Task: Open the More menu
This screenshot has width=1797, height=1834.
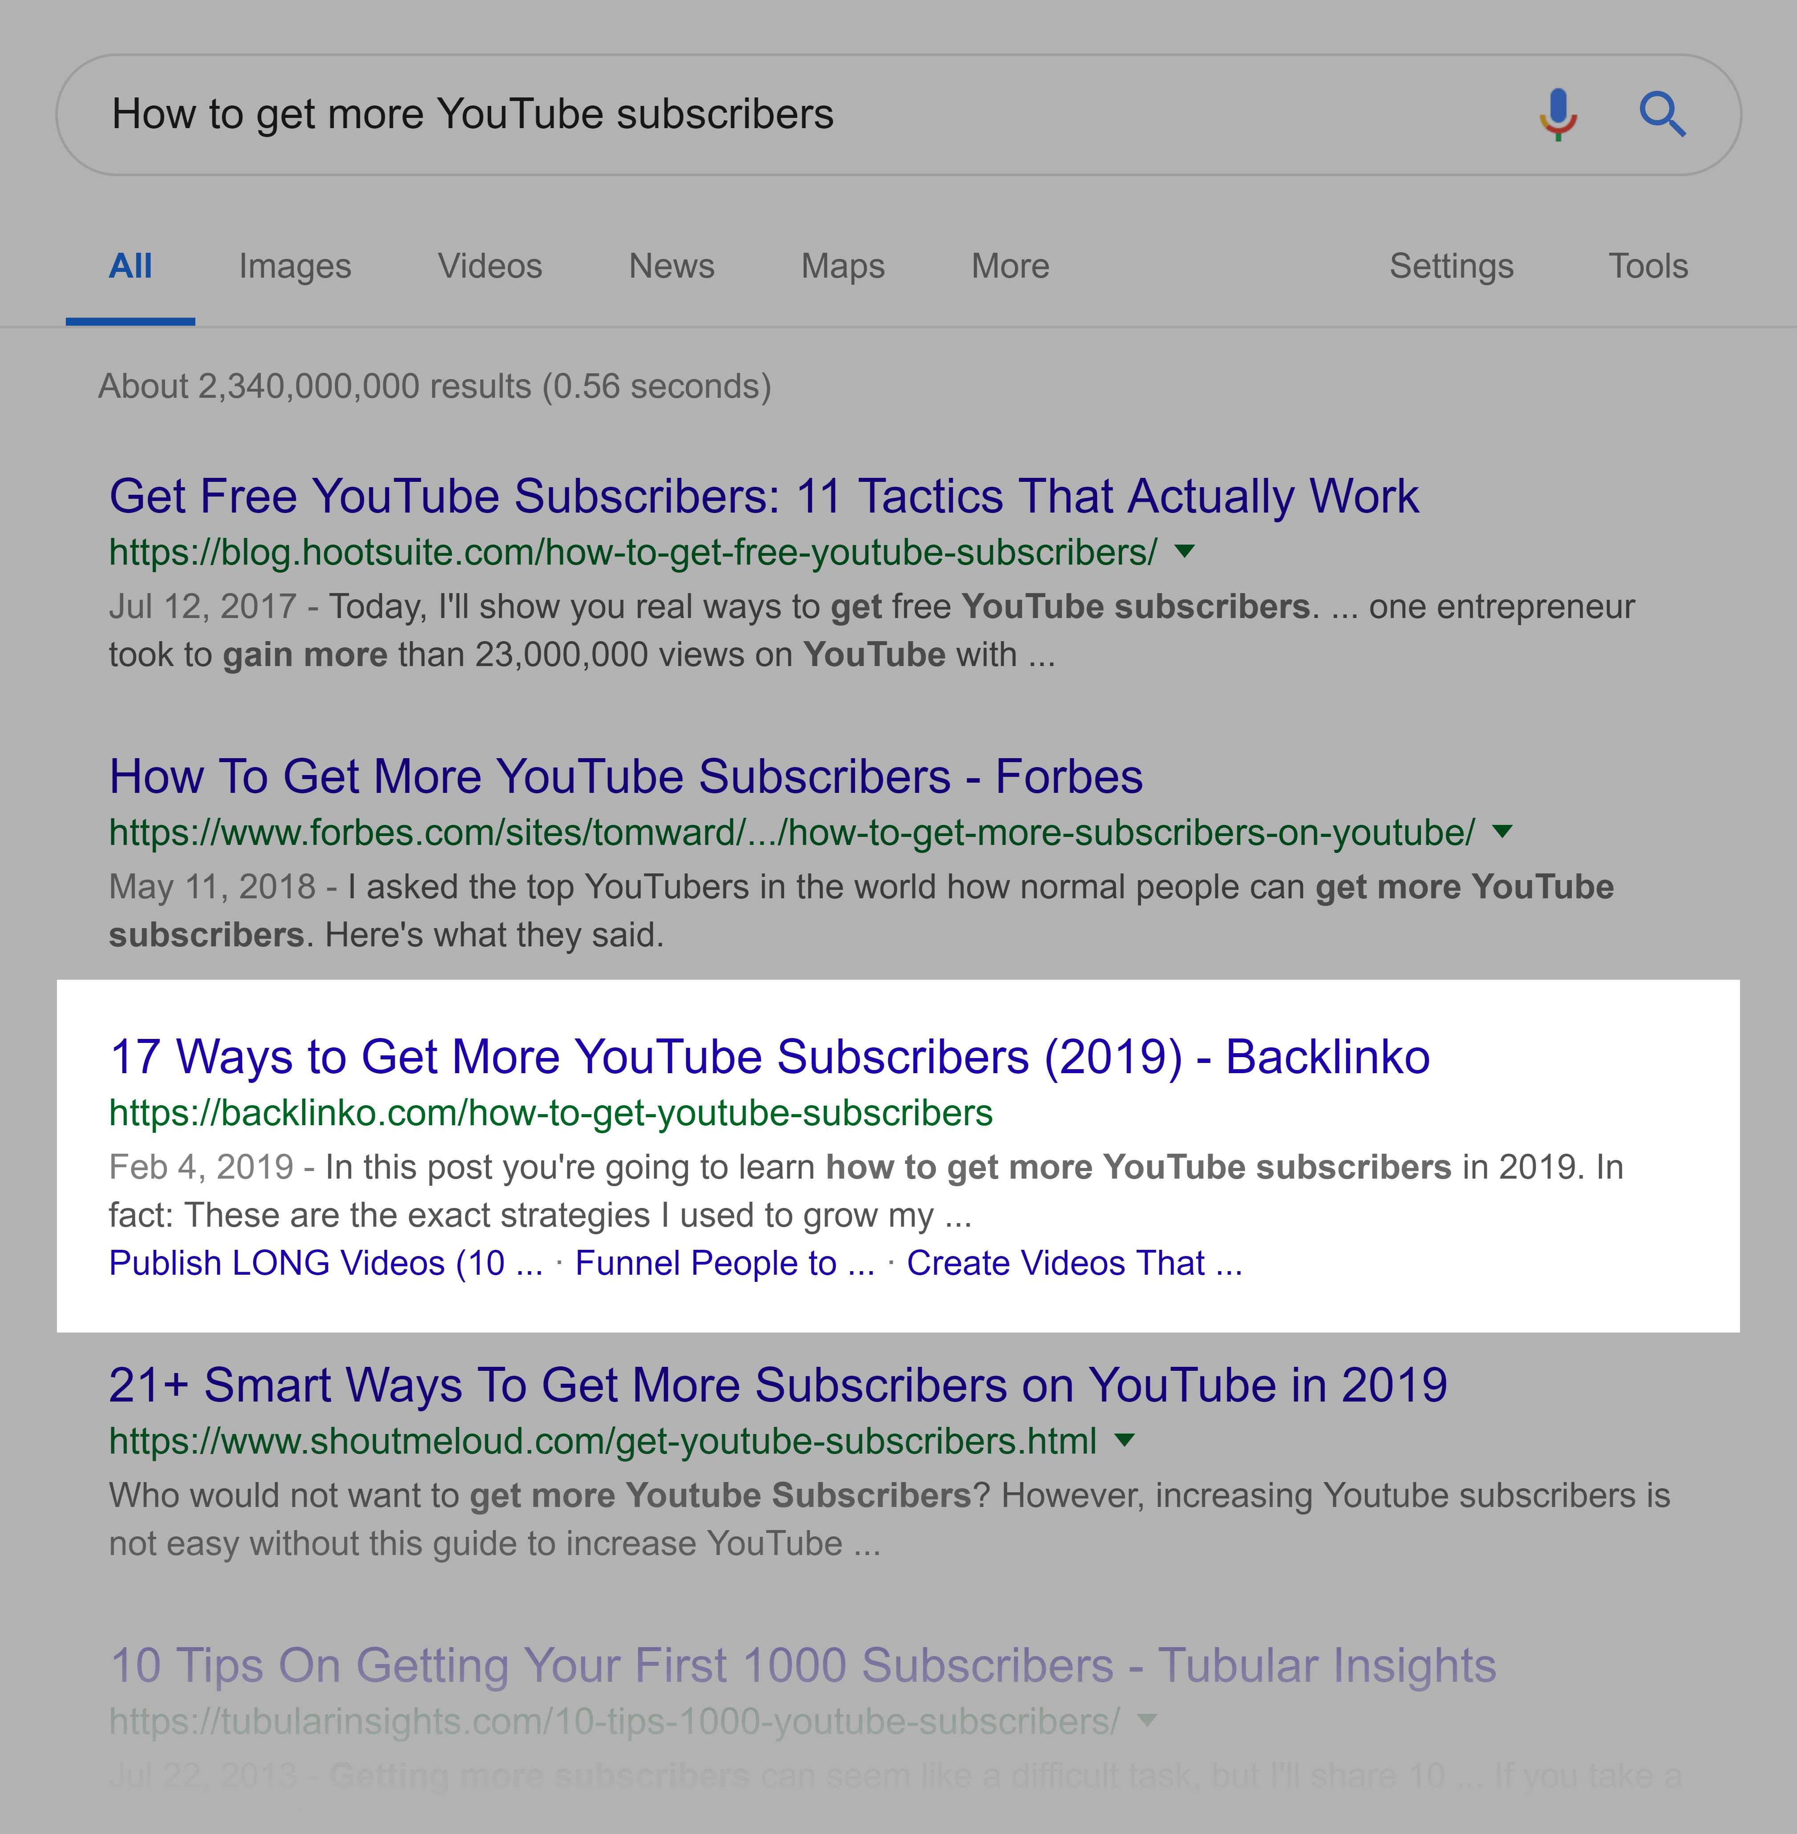Action: pos(1010,267)
